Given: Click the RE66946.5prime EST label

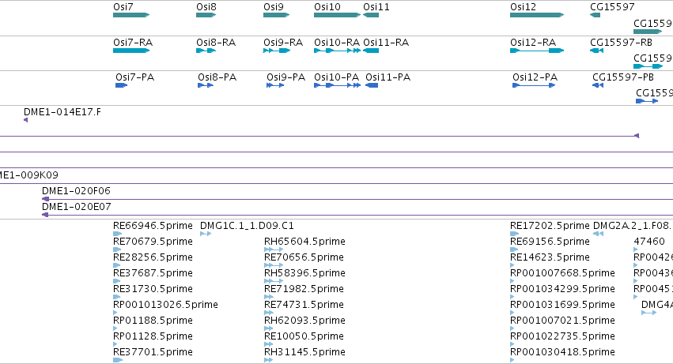Looking at the screenshot, I should (153, 226).
